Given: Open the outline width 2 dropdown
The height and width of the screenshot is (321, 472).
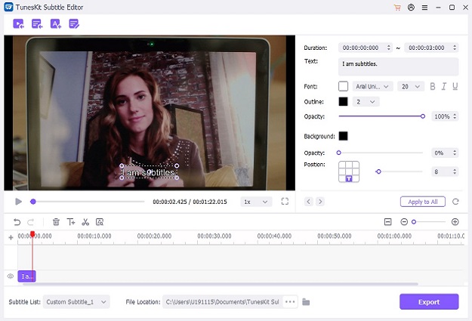Looking at the screenshot, I should (x=366, y=102).
